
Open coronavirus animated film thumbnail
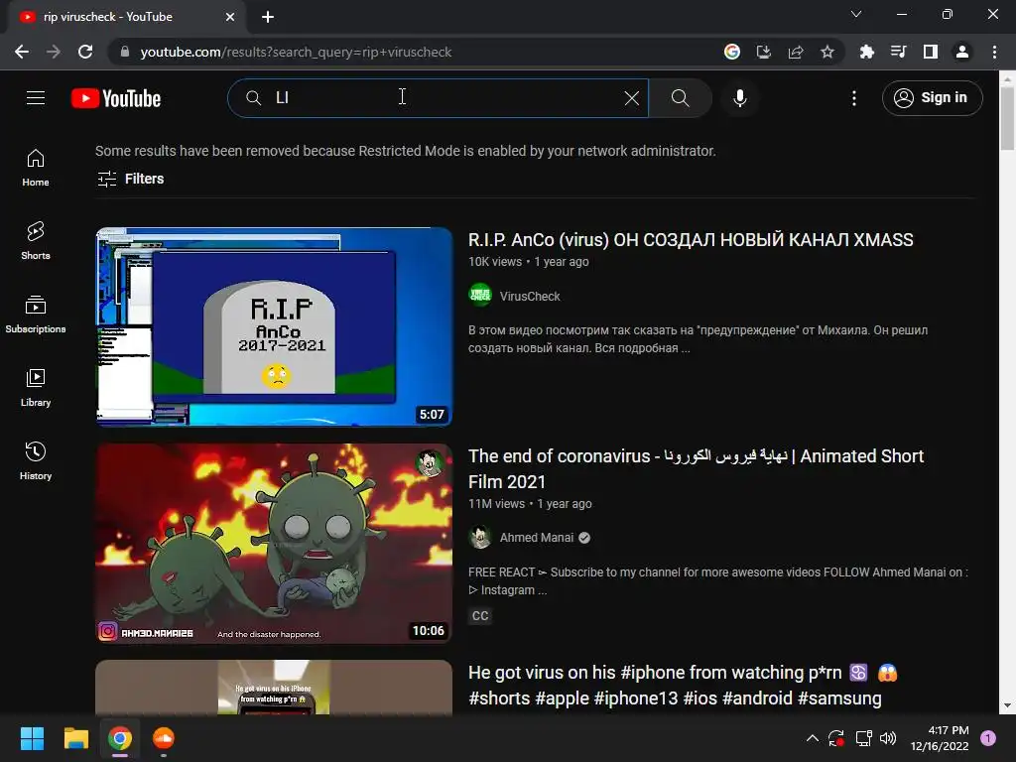point(274,543)
